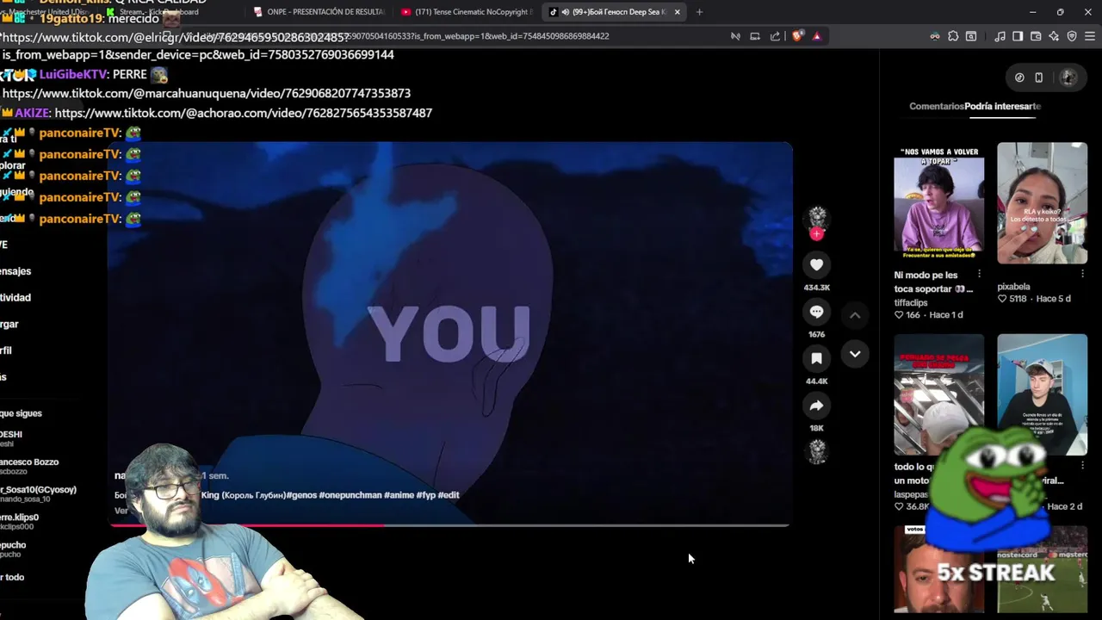
Task: Close the active TikTok browser tab
Action: click(x=678, y=12)
